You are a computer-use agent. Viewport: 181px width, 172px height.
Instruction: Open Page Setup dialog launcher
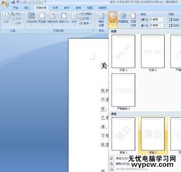[x=94, y=31]
